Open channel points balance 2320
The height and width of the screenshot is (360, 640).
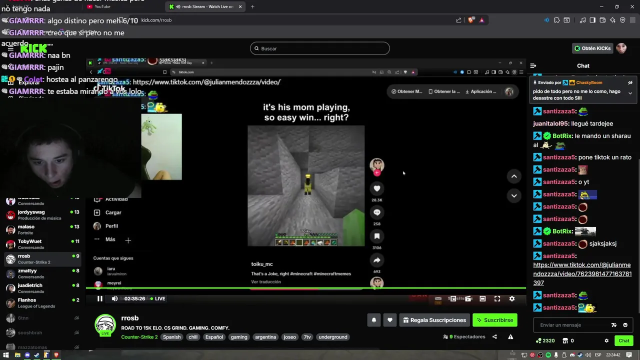tap(545, 340)
